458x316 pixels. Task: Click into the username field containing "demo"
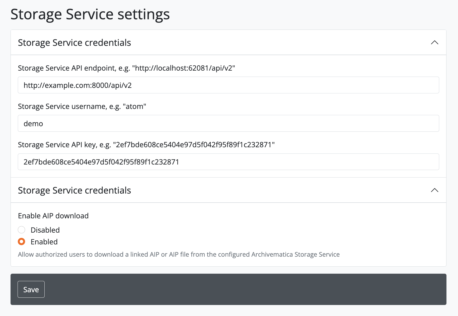[228, 123]
